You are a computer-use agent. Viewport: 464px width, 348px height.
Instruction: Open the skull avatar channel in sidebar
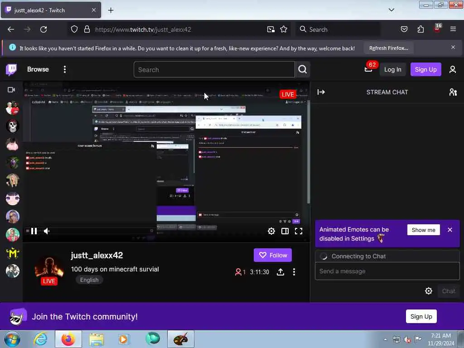[12, 126]
